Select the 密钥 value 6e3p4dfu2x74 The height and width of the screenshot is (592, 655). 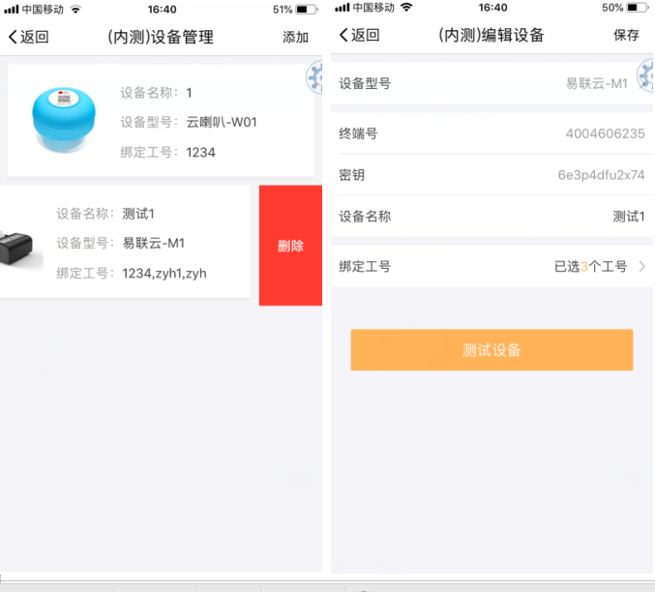[601, 175]
